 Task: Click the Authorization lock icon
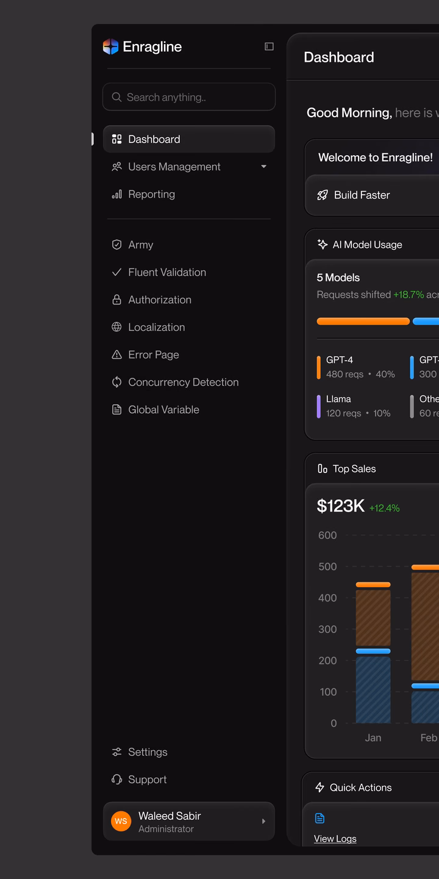[116, 300]
